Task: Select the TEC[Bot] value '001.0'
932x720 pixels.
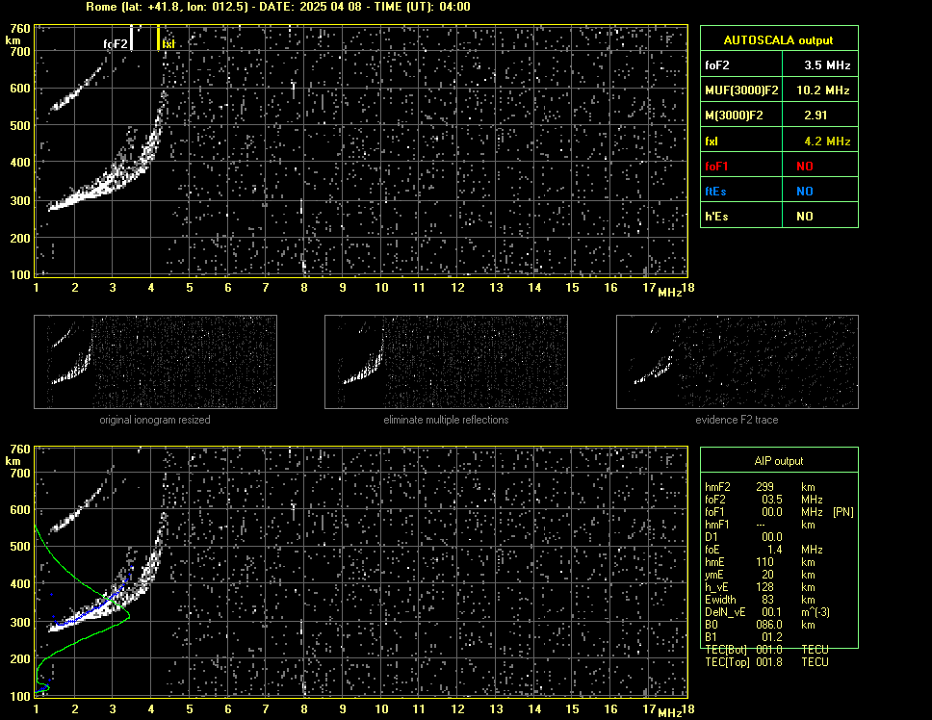Action: click(x=769, y=650)
